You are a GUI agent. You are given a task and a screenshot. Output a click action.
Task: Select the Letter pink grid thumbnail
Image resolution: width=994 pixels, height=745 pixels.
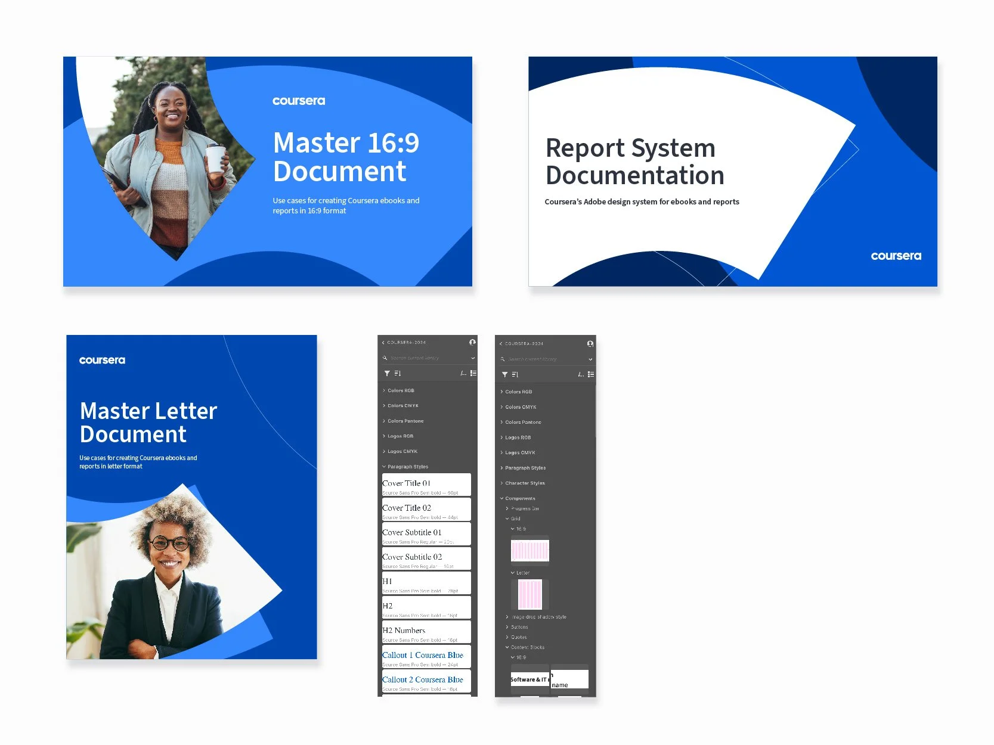(x=530, y=594)
